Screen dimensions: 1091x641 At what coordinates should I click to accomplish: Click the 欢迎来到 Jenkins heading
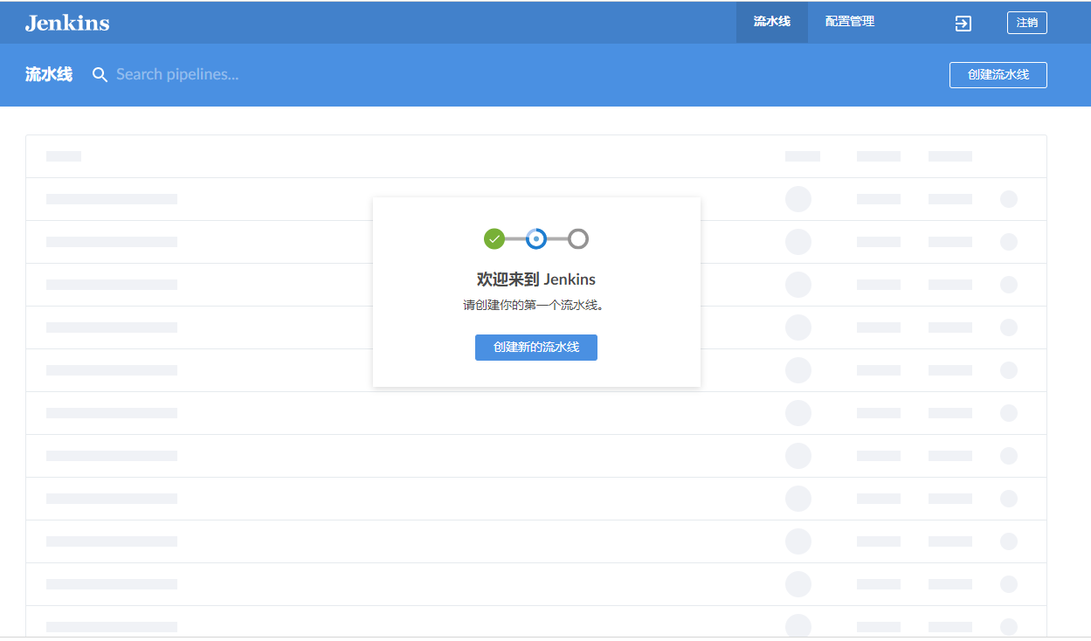click(536, 279)
